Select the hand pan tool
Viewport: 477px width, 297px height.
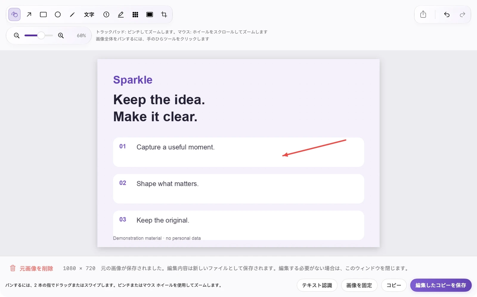point(14,15)
